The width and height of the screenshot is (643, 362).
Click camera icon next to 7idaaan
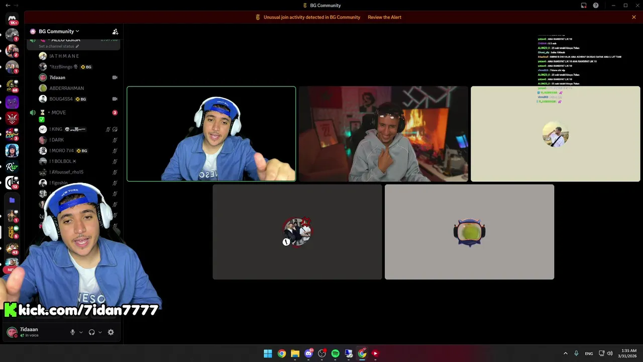click(115, 77)
